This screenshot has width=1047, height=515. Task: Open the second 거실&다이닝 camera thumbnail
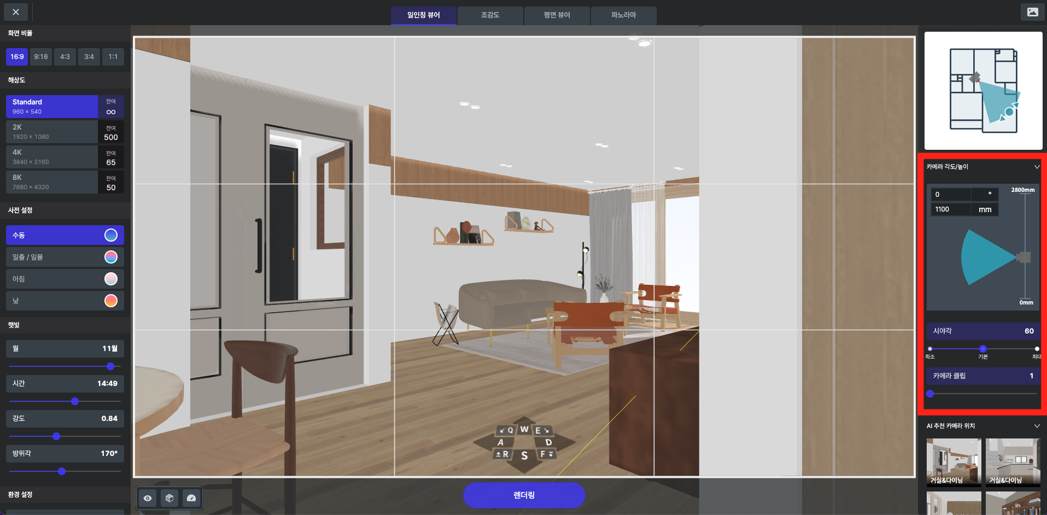[1013, 462]
